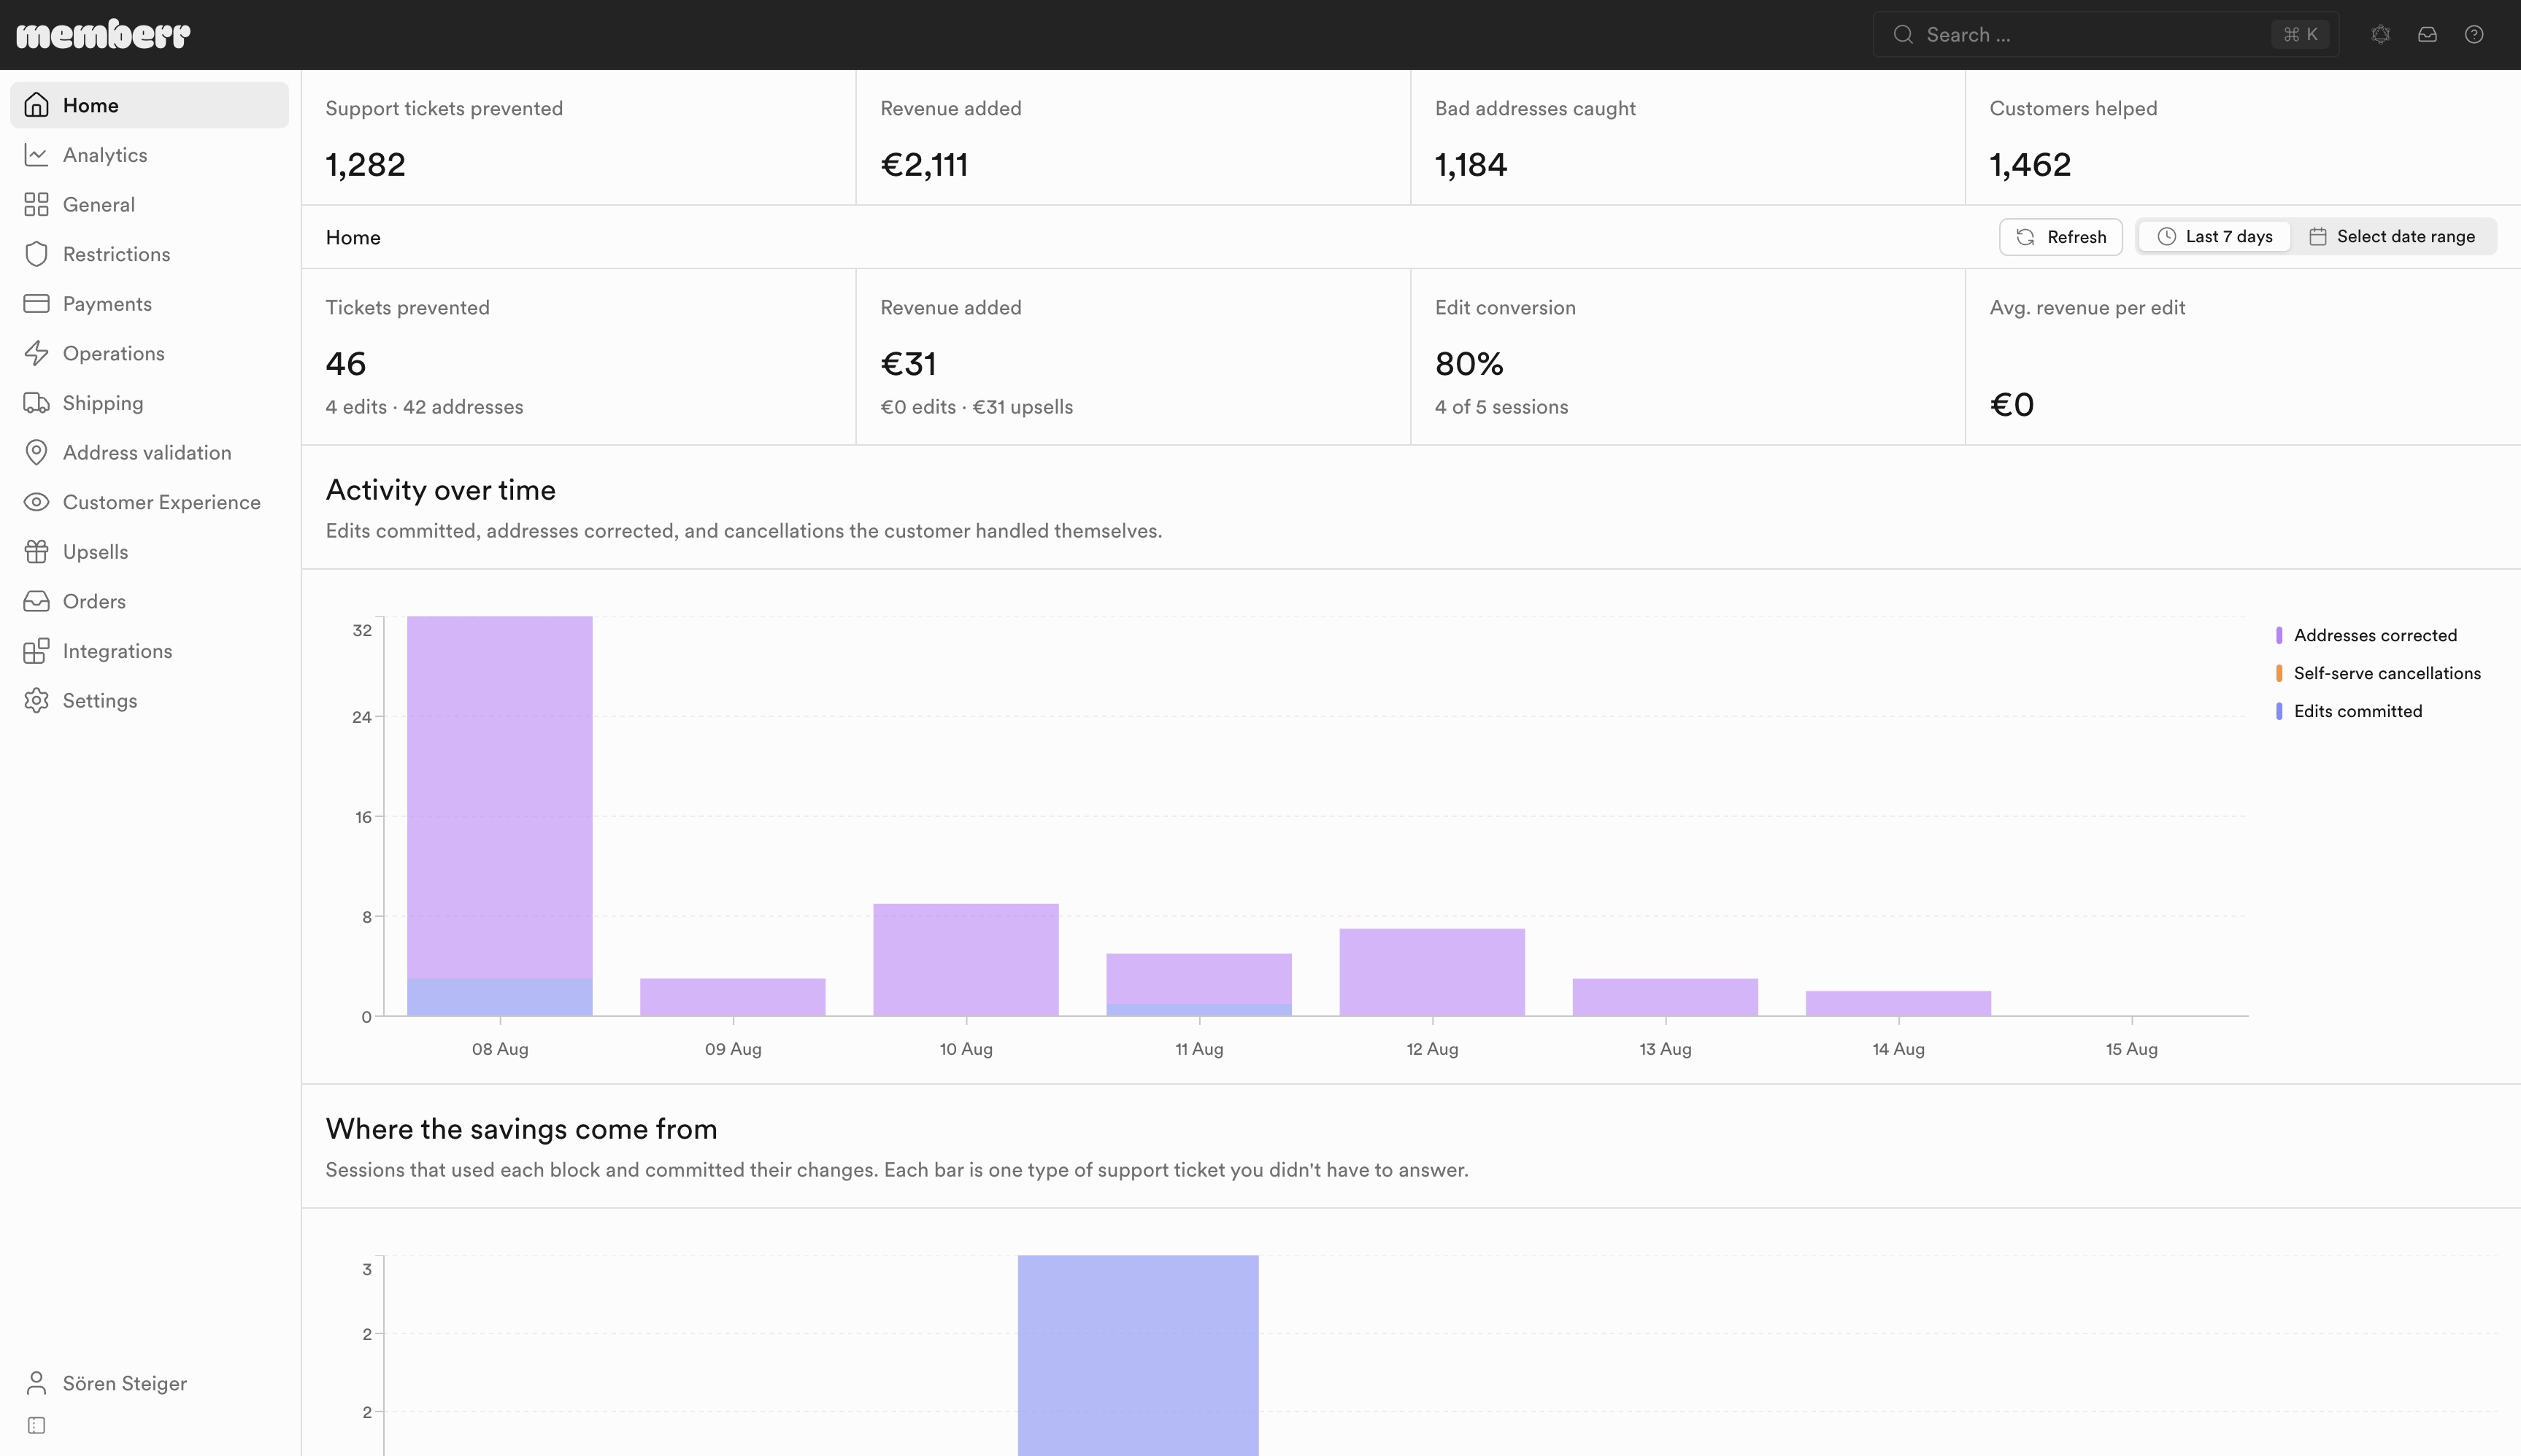Click the 13 Aug bar in activity chart
The image size is (2521, 1456).
(x=1666, y=997)
